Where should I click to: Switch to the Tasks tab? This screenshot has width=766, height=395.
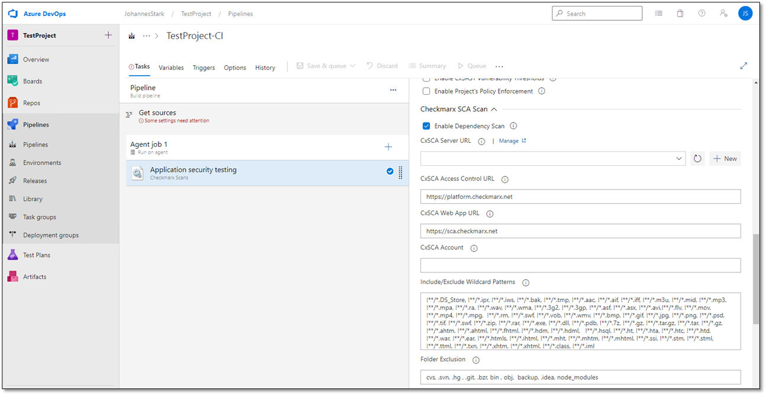point(140,67)
